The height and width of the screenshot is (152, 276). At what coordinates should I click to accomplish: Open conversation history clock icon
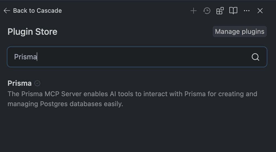coord(207,11)
